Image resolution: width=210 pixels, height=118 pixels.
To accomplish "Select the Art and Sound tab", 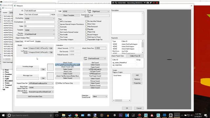I will [29, 41].
